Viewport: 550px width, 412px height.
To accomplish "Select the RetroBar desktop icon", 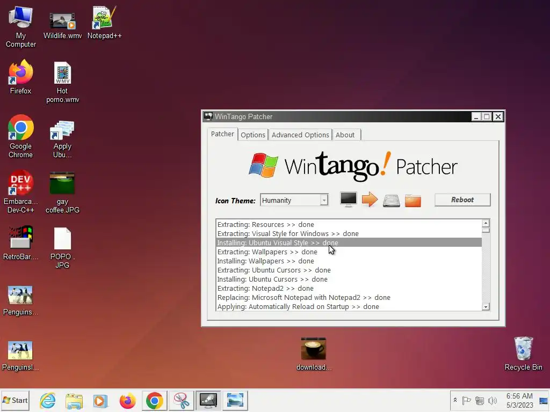I will point(21,243).
